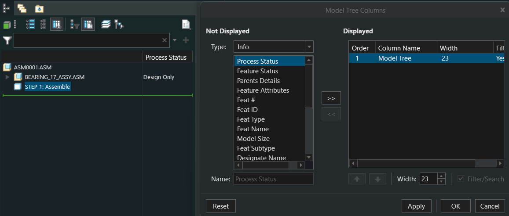The height and width of the screenshot is (216, 509).
Task: Click the select-from-tree pointer icon
Action: (119, 25)
